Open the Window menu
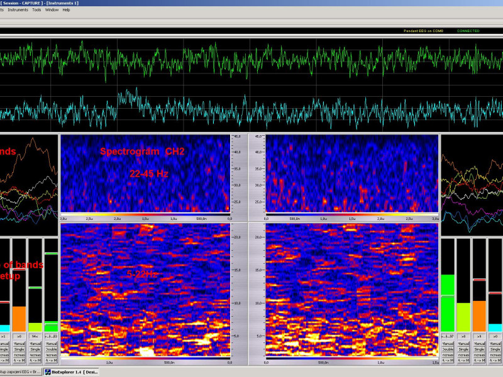Viewport: 503px width, 377px height. pyautogui.click(x=52, y=10)
